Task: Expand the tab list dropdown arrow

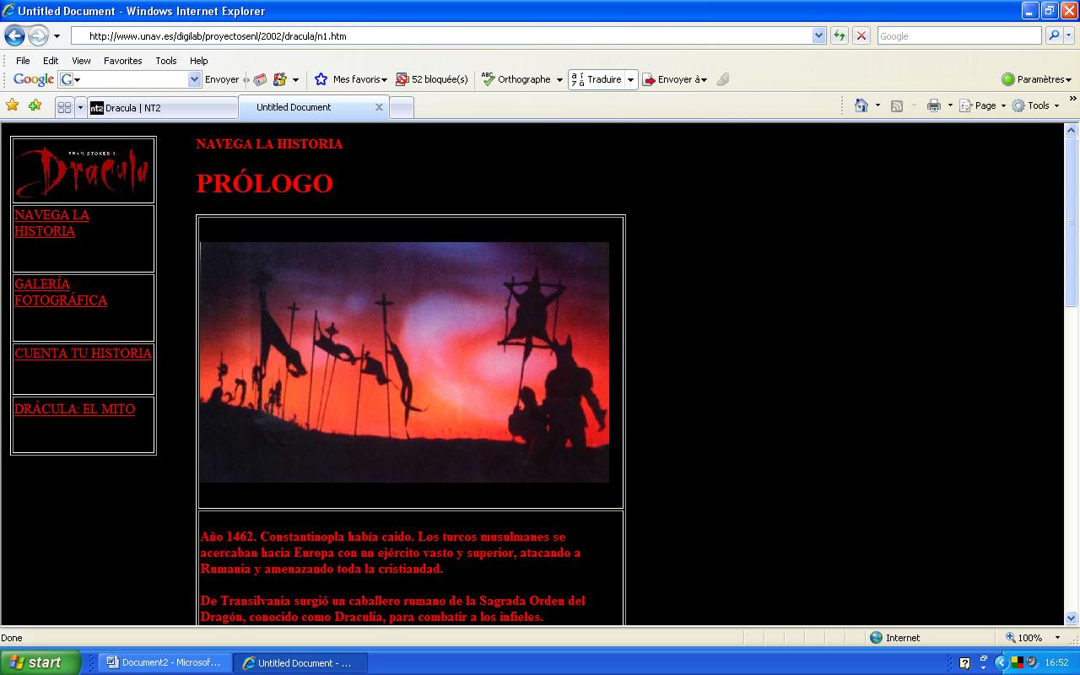Action: tap(80, 107)
